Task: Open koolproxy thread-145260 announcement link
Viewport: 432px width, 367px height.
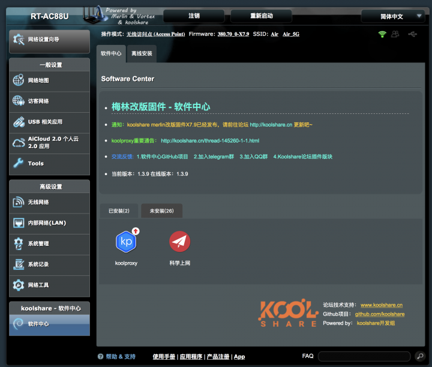Action: [x=210, y=141]
